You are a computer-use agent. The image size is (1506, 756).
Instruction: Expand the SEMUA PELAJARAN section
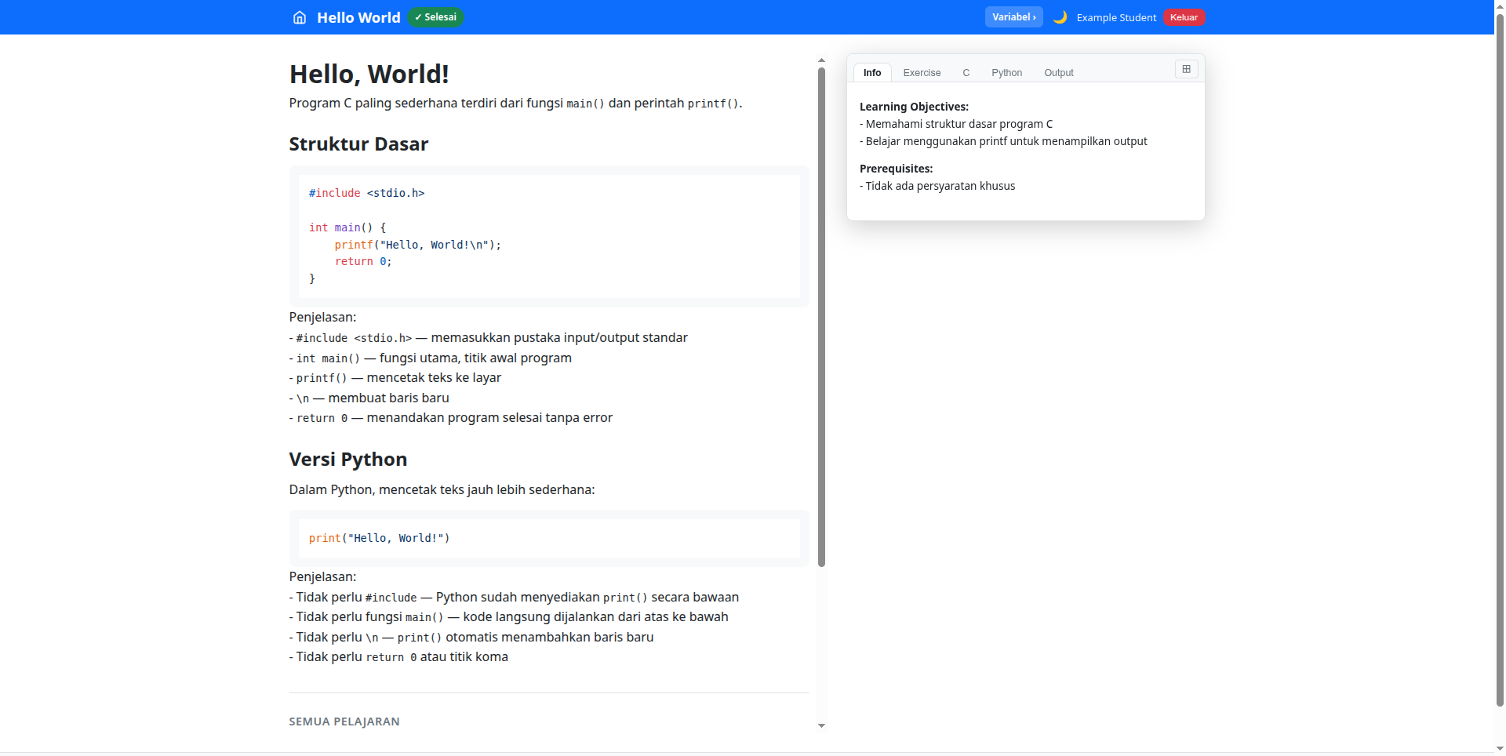pos(344,721)
